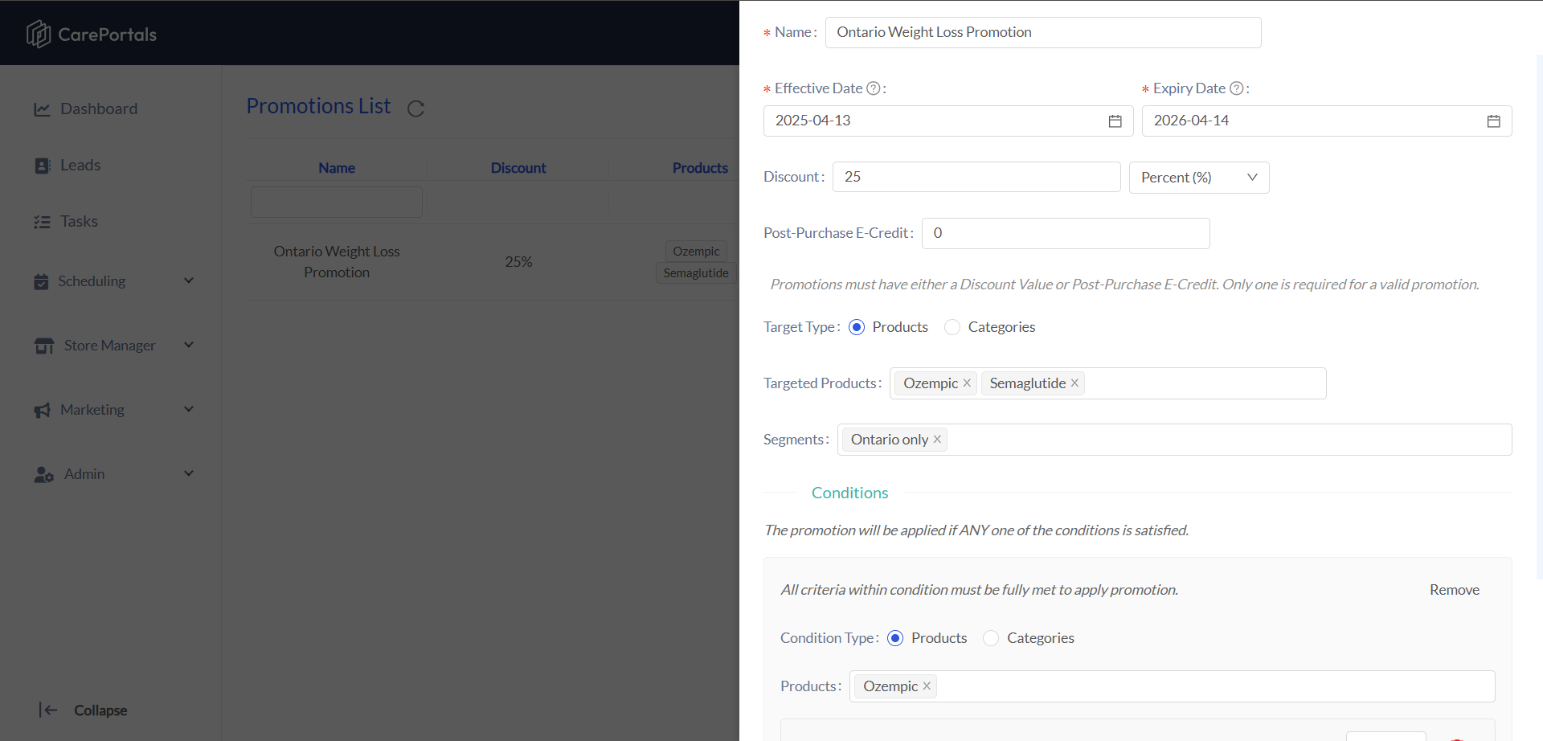Collapse the sidebar navigation
The height and width of the screenshot is (741, 1543).
click(x=83, y=710)
